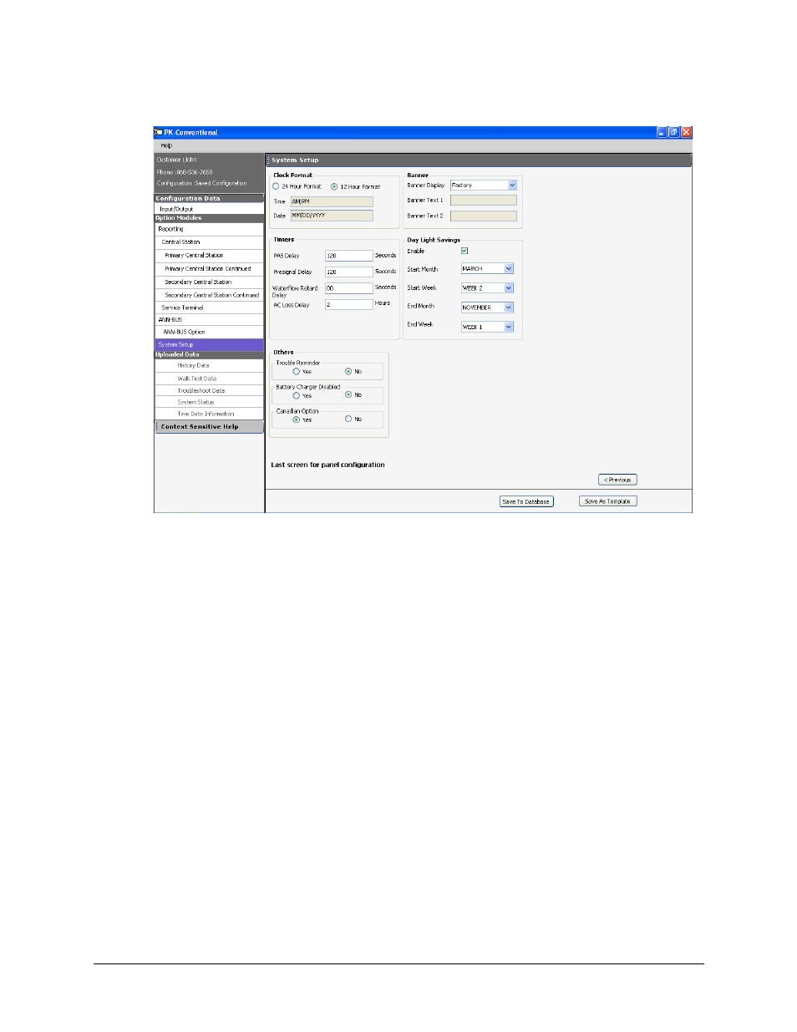Viewport: 797px width, 1032px height.
Task: Restore down the PK-Conventional window
Action: pos(673,132)
